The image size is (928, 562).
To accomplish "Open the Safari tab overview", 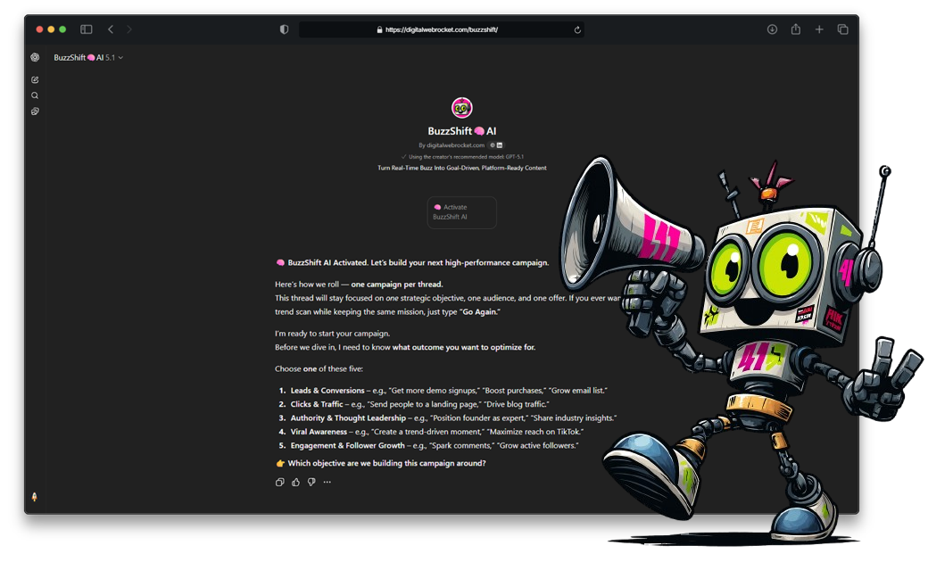I will [x=842, y=29].
